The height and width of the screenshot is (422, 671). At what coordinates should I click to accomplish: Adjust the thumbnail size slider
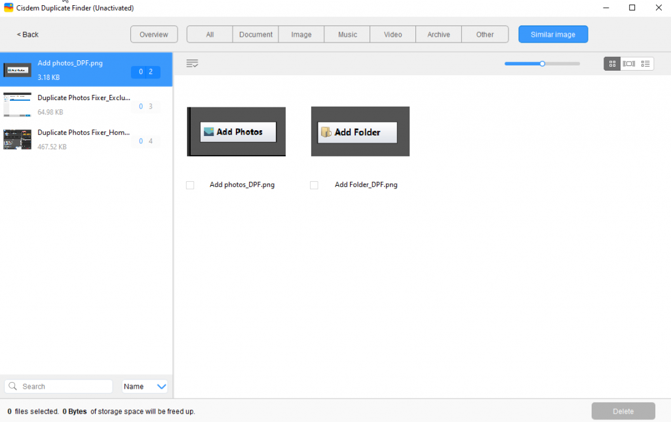pos(542,63)
